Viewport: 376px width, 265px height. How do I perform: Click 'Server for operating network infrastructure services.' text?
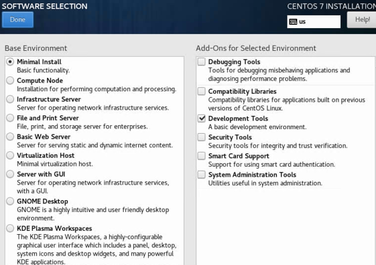(92, 108)
